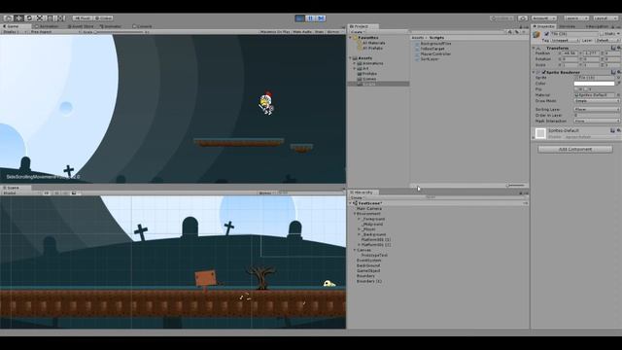Image resolution: width=622 pixels, height=350 pixels.
Task: Open the FollowTarget script
Action: (x=432, y=49)
